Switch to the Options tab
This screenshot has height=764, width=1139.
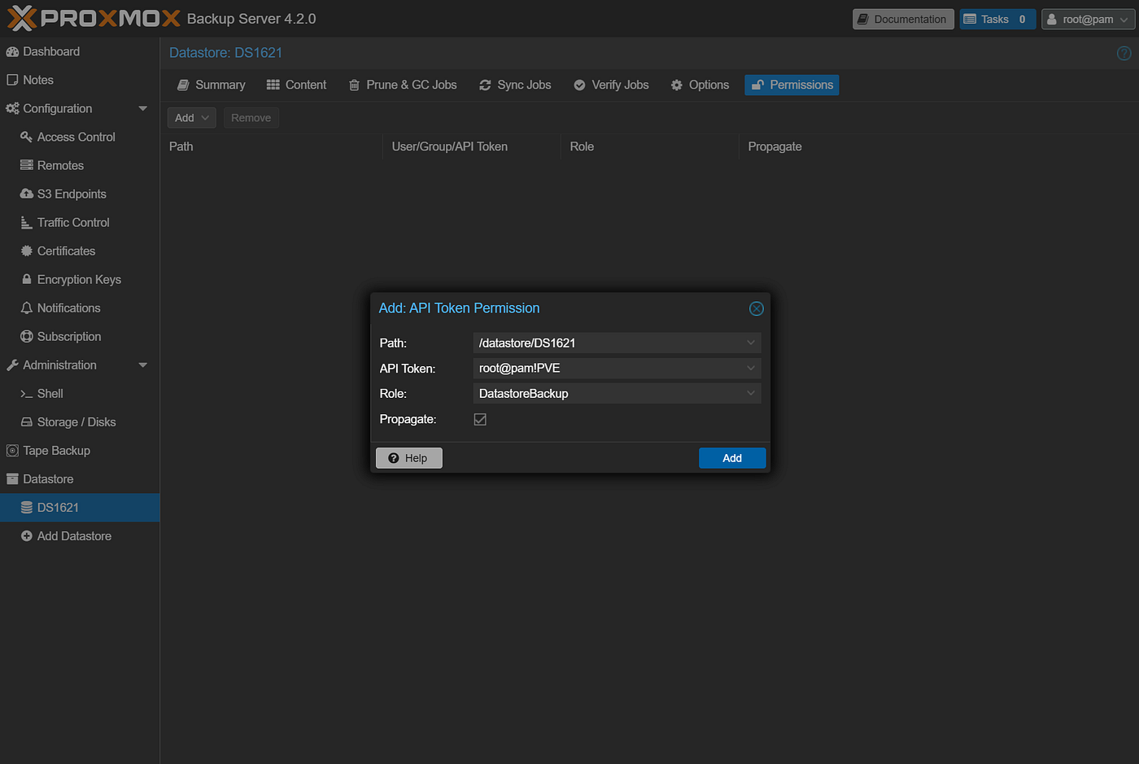[x=700, y=85]
